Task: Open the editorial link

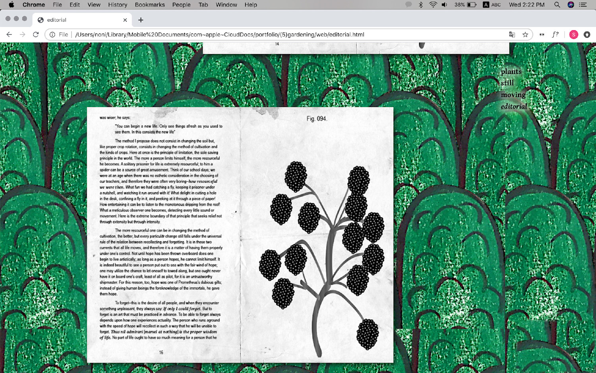Action: point(514,107)
